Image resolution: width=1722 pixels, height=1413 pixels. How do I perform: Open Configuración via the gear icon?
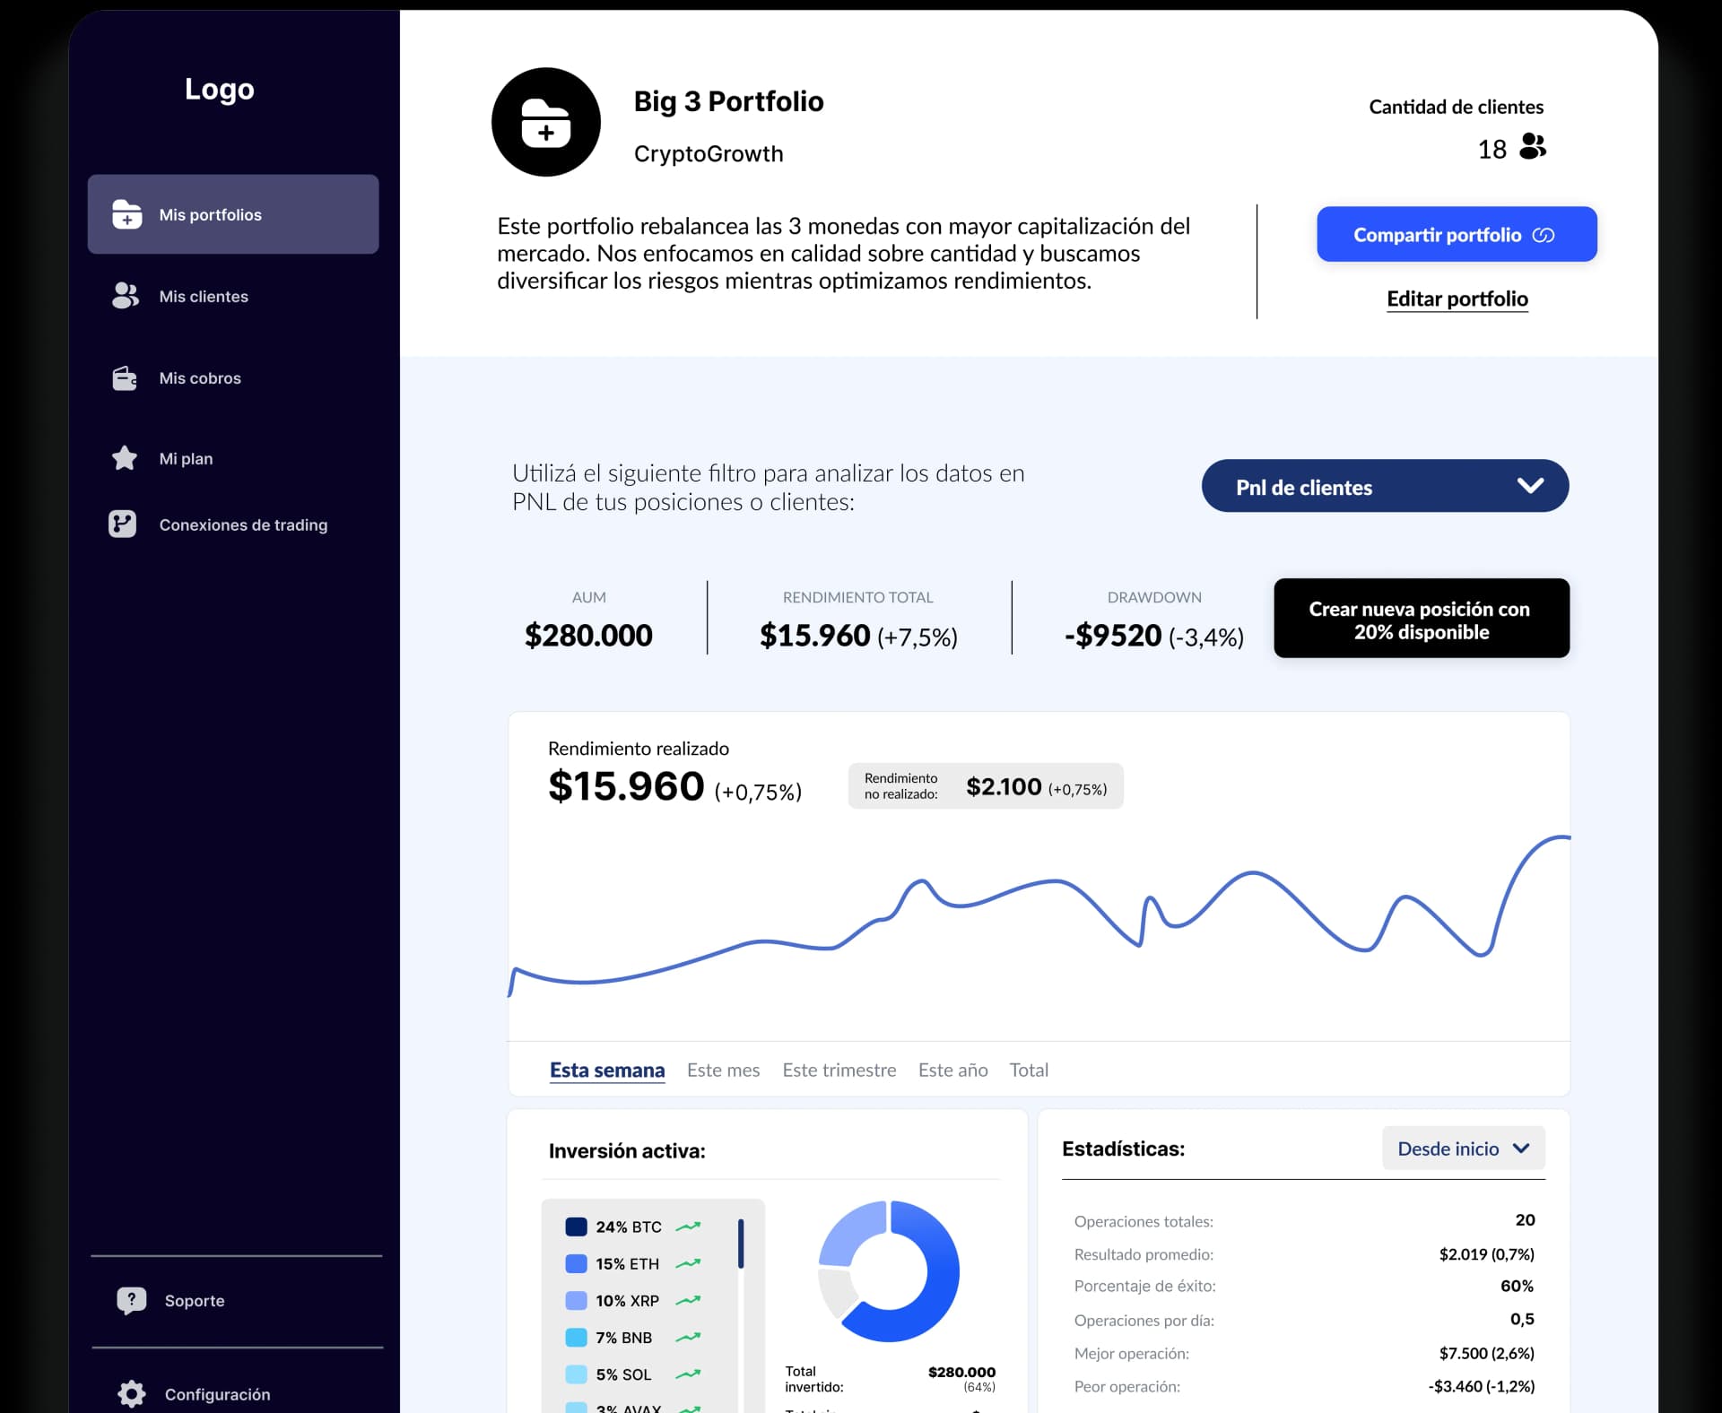[131, 1393]
